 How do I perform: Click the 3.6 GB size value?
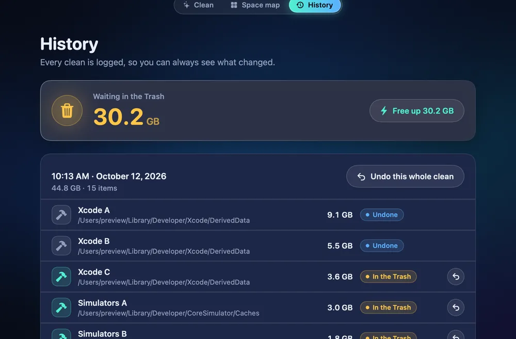[340, 277]
